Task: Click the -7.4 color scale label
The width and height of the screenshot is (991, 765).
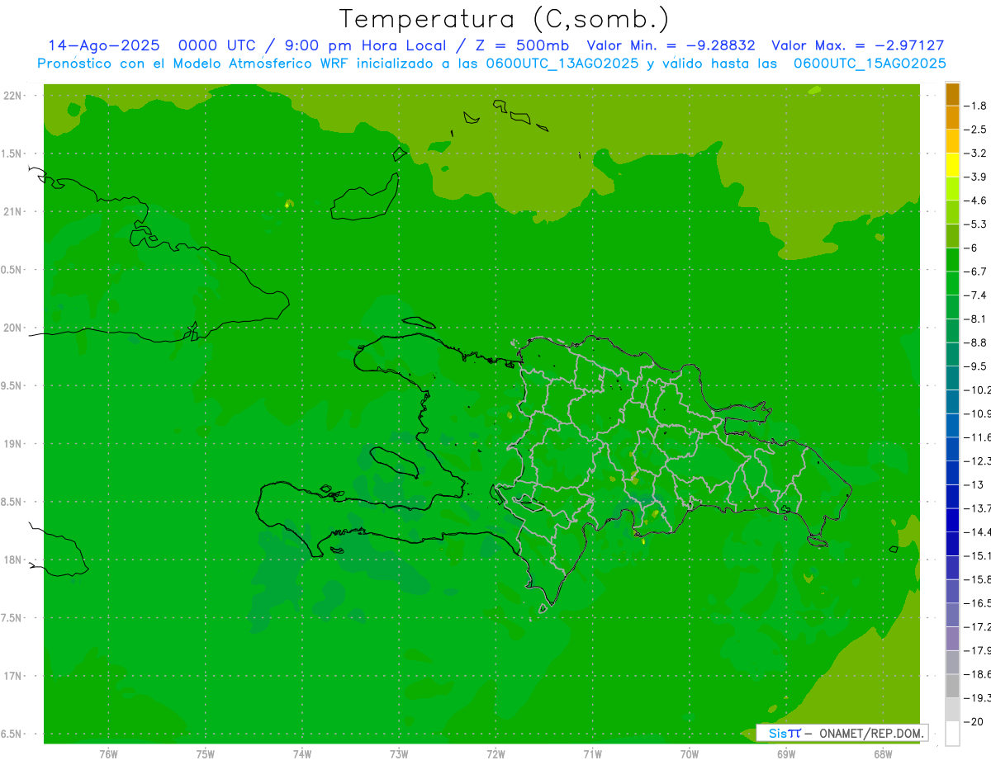Action: pyautogui.click(x=975, y=295)
